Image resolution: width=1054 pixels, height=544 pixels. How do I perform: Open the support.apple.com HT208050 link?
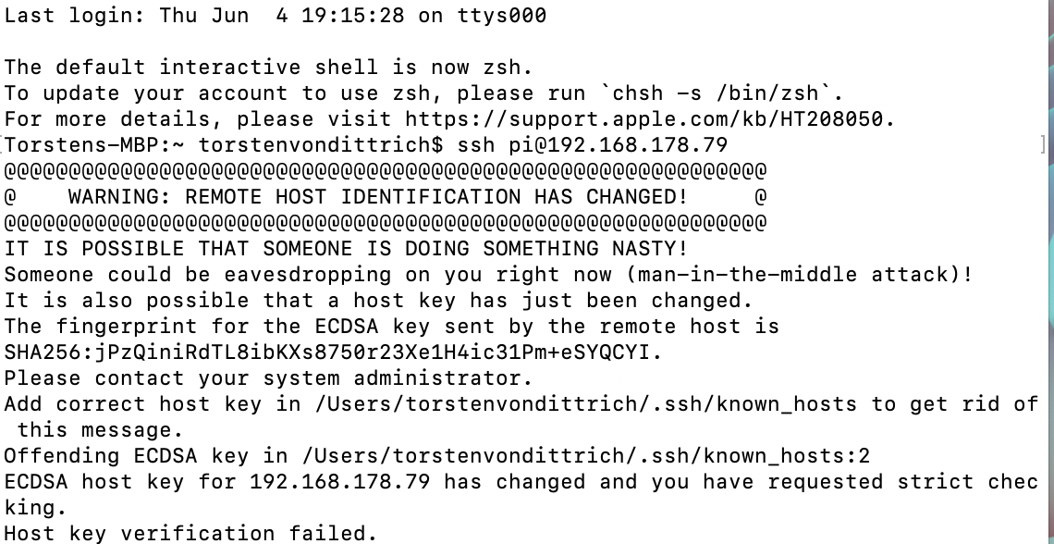click(637, 119)
